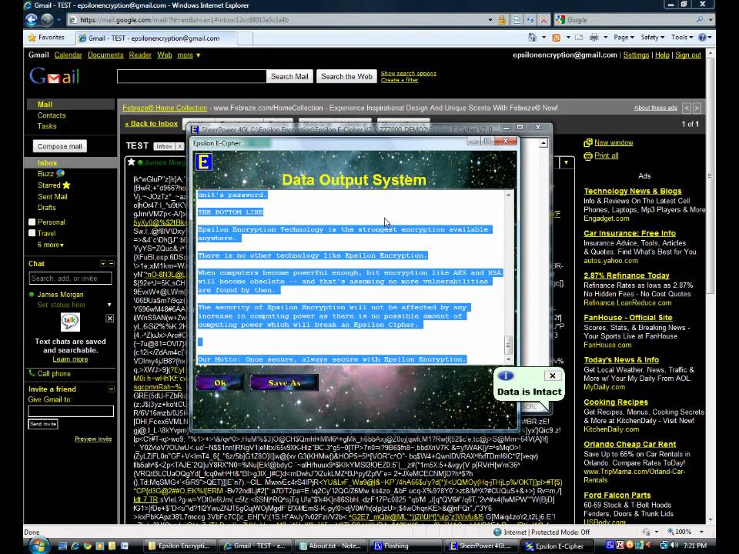The image size is (739, 554).
Task: Go to Inbox in Gmail sidebar
Action: (47, 163)
